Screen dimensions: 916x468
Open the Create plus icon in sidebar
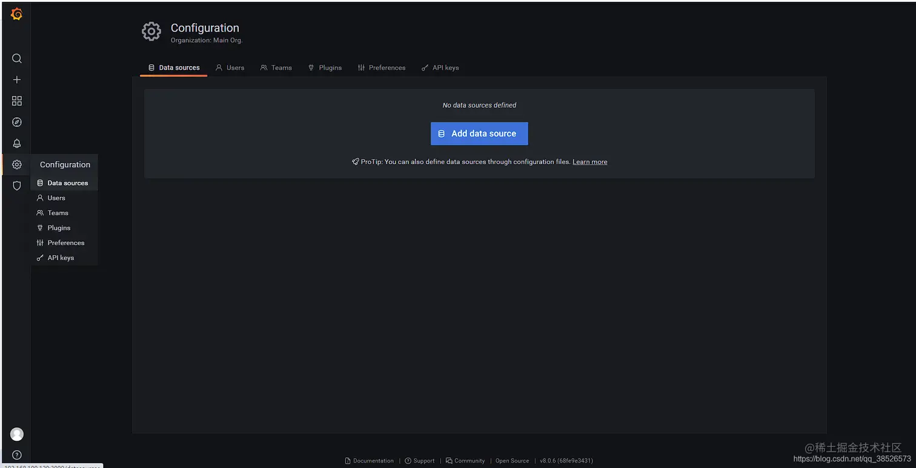click(17, 79)
